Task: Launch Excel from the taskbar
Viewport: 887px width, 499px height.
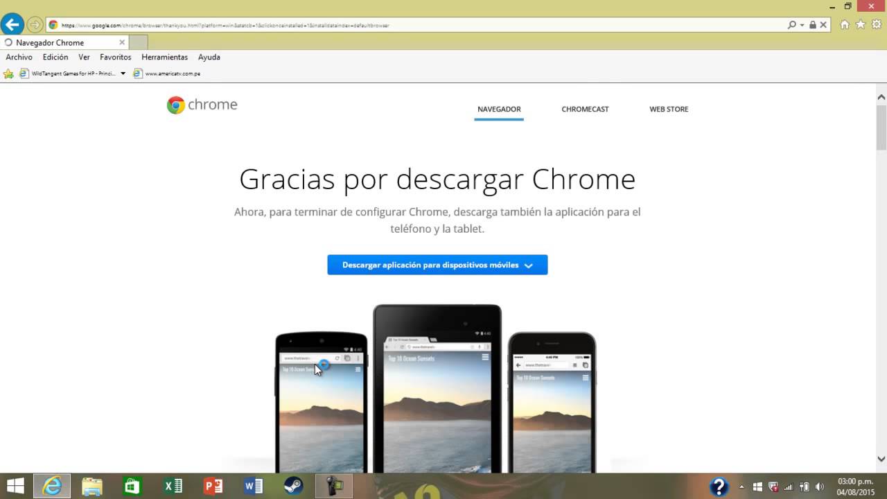Action: (x=173, y=486)
